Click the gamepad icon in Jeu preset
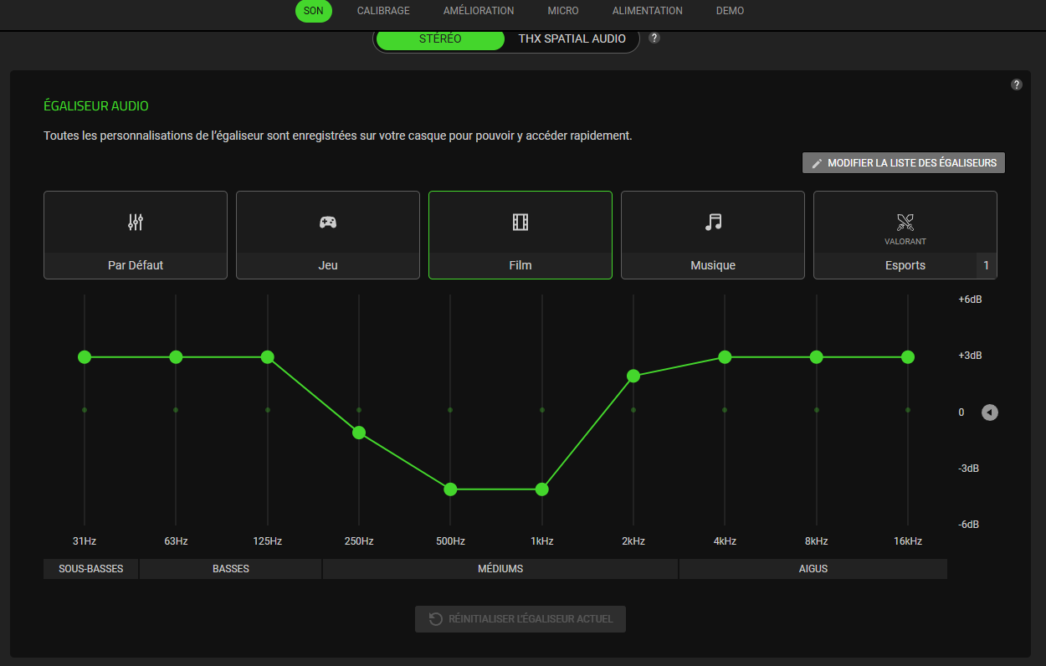The image size is (1046, 666). pyautogui.click(x=328, y=222)
